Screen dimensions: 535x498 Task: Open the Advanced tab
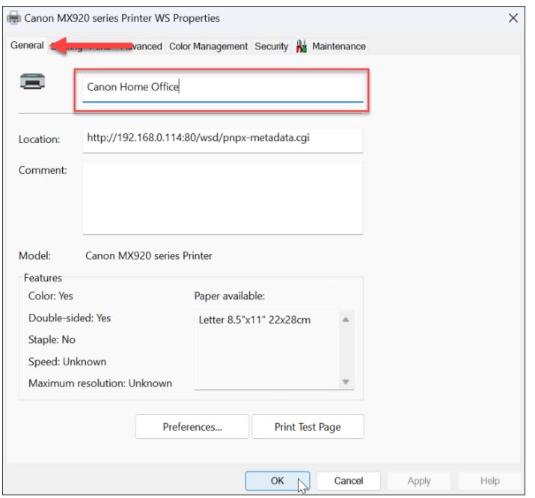coord(141,46)
